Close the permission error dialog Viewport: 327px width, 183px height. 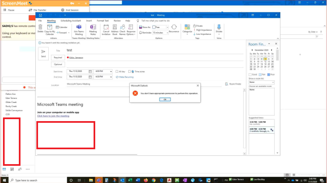pyautogui.click(x=198, y=86)
